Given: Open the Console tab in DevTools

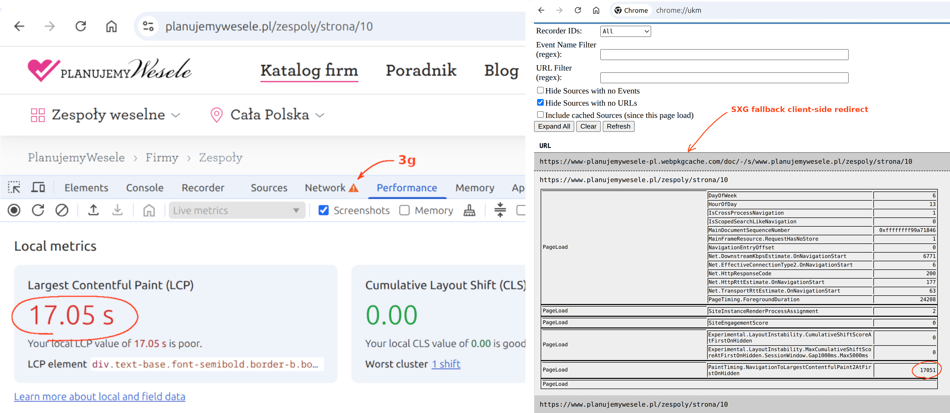Looking at the screenshot, I should [x=145, y=188].
